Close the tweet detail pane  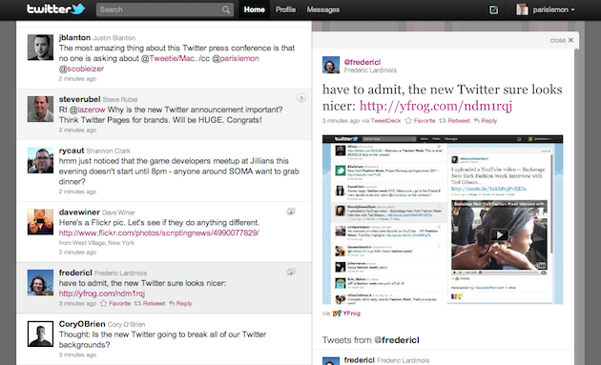pos(562,40)
